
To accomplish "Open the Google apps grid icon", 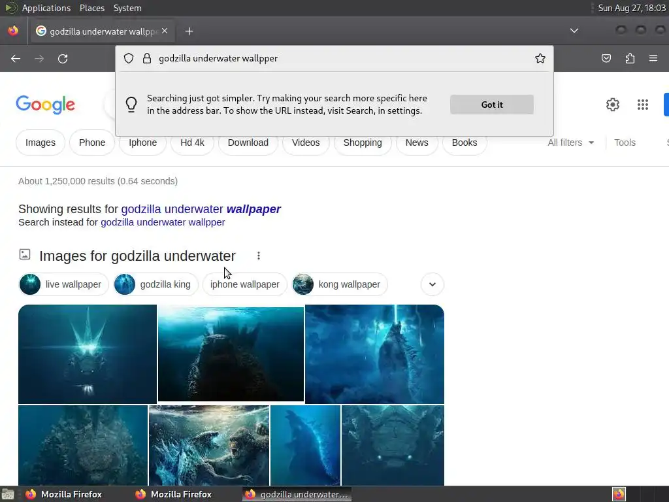I will (x=643, y=105).
